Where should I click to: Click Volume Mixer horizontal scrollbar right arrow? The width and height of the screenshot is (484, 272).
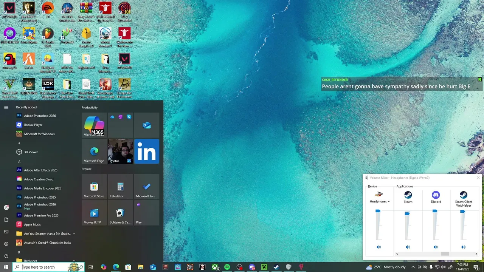tap(476, 254)
